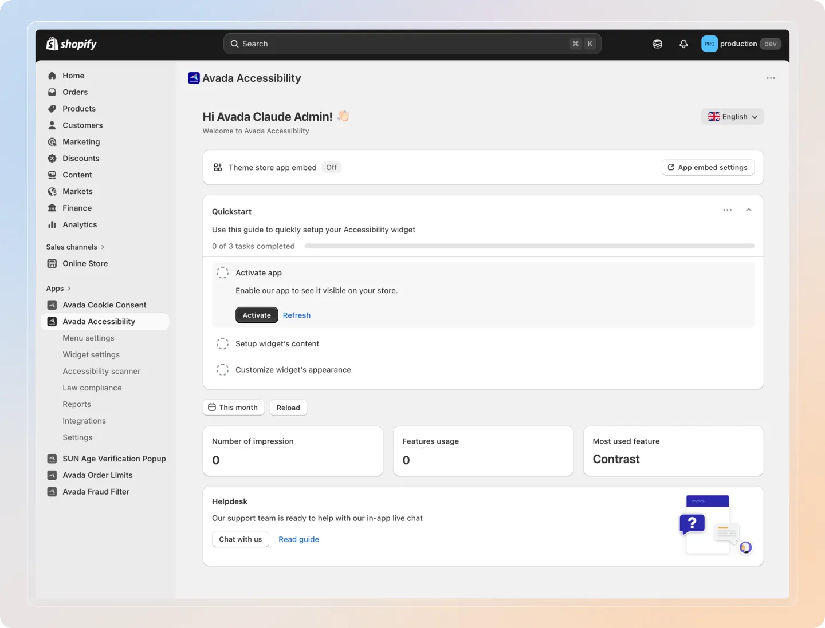The height and width of the screenshot is (628, 825).
Task: Click the Products tag icon
Action: (x=52, y=109)
